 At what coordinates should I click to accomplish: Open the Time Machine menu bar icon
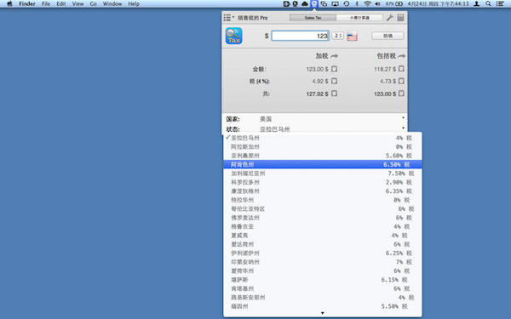(x=347, y=4)
